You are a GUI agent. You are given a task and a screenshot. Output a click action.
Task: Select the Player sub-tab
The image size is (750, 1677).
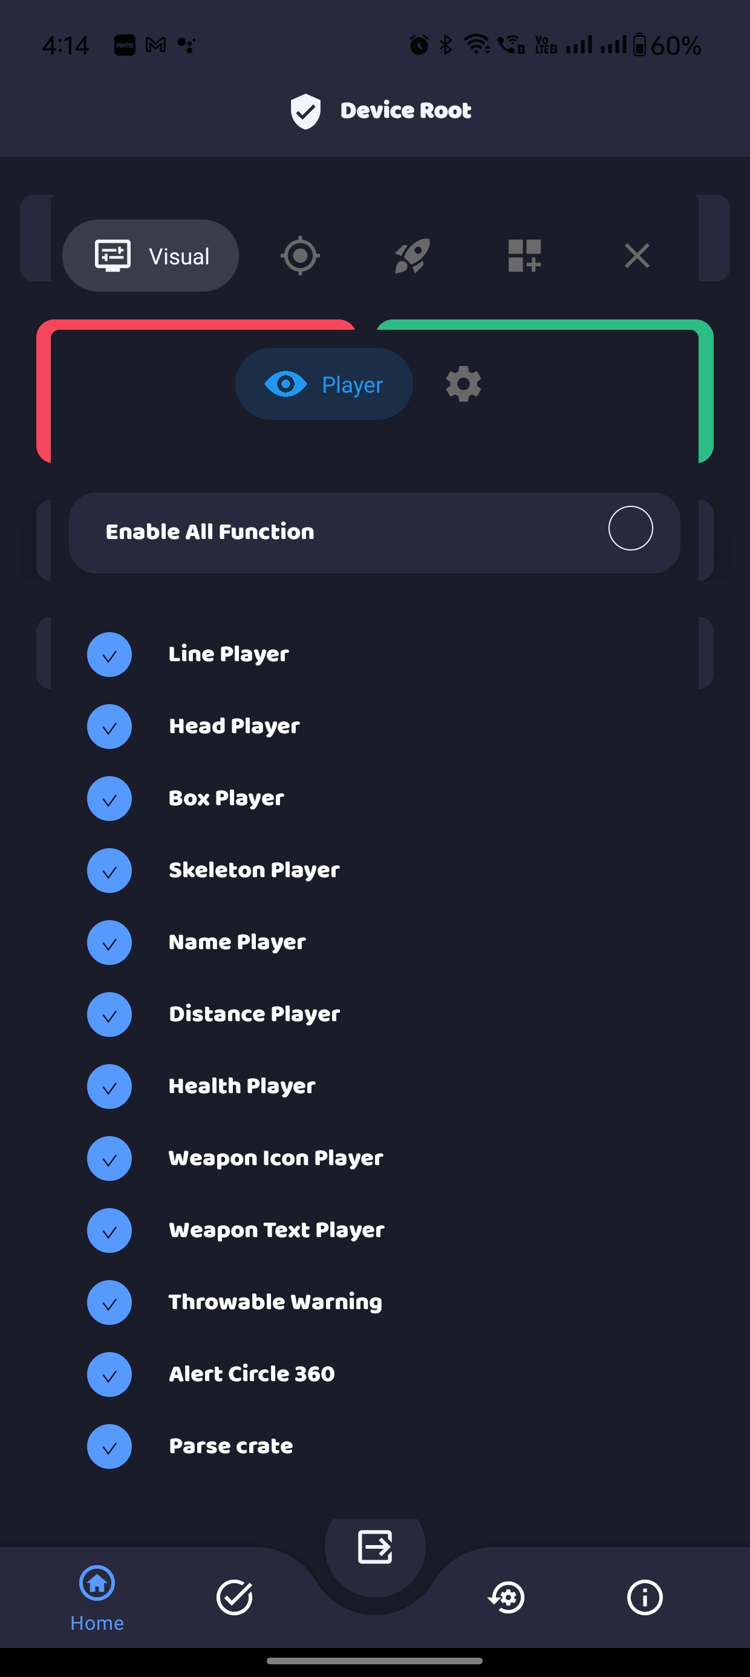324,384
